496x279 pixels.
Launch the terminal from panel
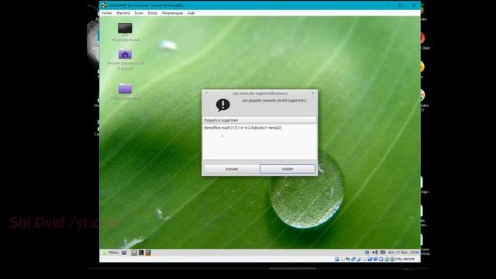(141, 253)
